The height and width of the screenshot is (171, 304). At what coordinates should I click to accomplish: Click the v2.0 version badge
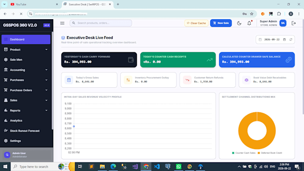(46, 25)
